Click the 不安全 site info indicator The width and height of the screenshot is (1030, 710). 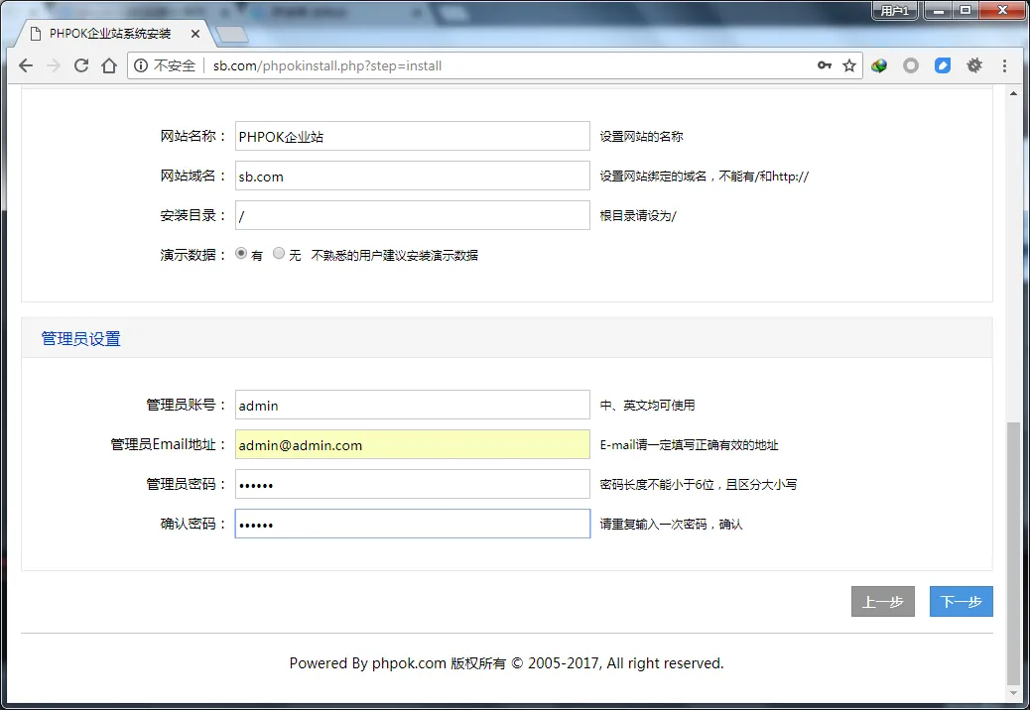166,65
